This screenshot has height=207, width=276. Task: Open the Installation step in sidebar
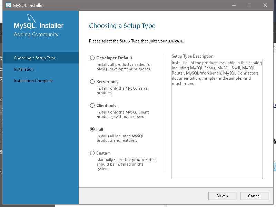pos(24,69)
